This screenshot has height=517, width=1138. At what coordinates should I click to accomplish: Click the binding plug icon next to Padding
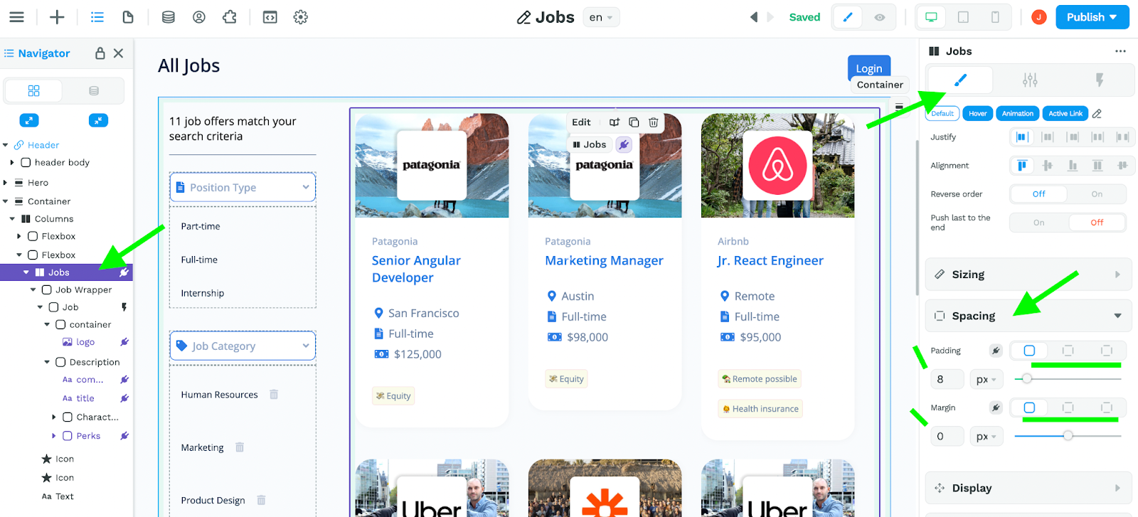tap(996, 351)
